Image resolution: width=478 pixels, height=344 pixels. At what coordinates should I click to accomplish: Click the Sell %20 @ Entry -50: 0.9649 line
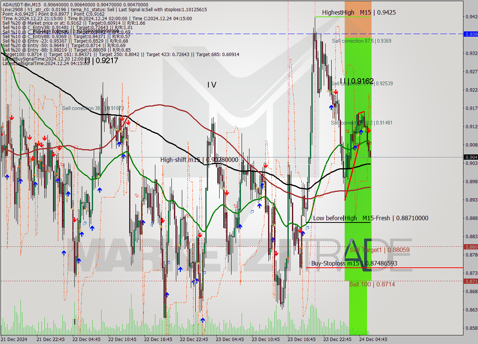click(x=64, y=45)
